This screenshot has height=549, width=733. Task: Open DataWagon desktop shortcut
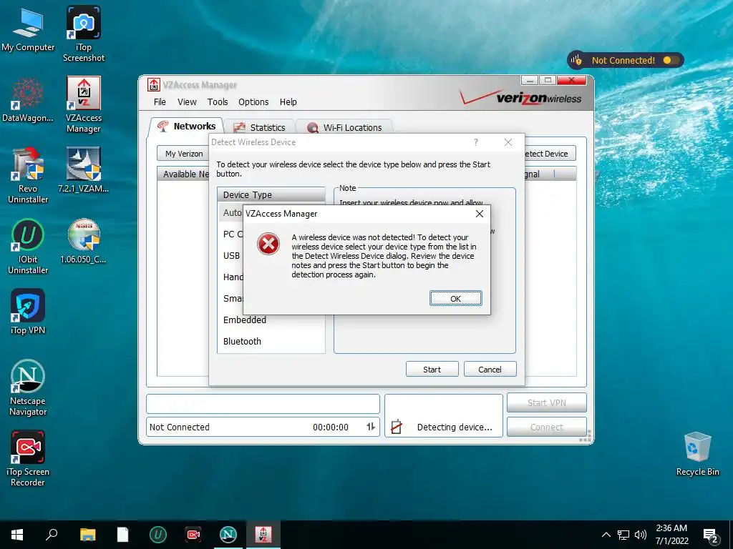click(28, 100)
